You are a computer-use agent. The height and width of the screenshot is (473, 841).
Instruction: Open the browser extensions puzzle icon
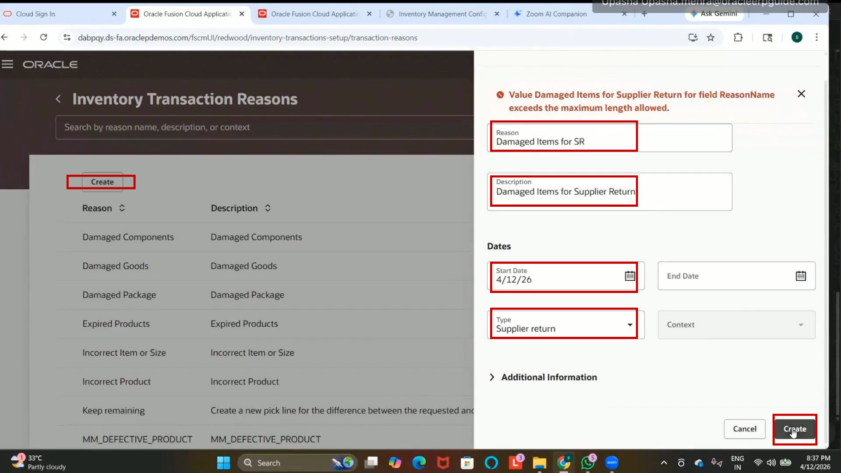(x=738, y=38)
